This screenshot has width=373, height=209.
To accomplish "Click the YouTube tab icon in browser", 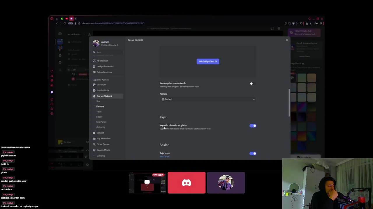I will (67, 19).
